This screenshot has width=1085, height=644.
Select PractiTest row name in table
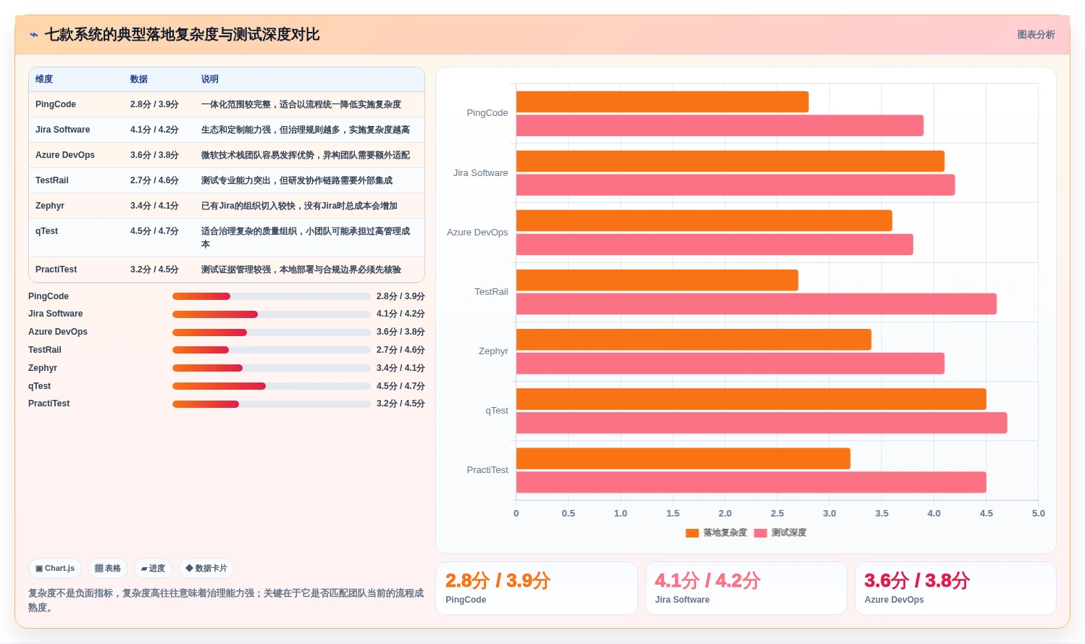56,269
